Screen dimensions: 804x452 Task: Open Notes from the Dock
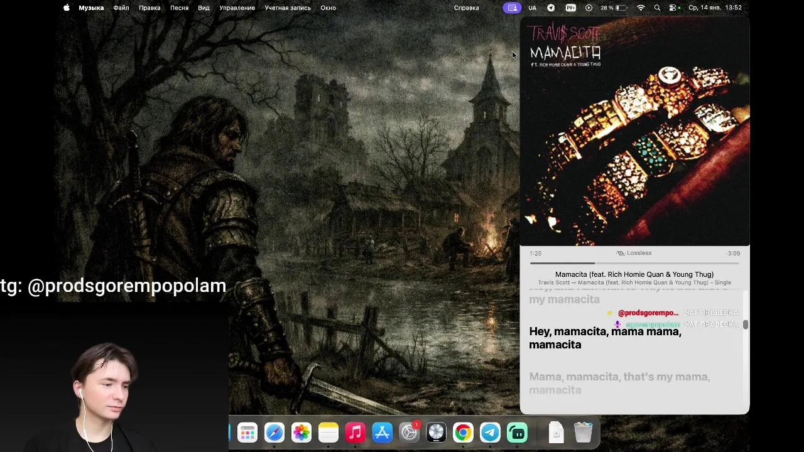click(329, 433)
